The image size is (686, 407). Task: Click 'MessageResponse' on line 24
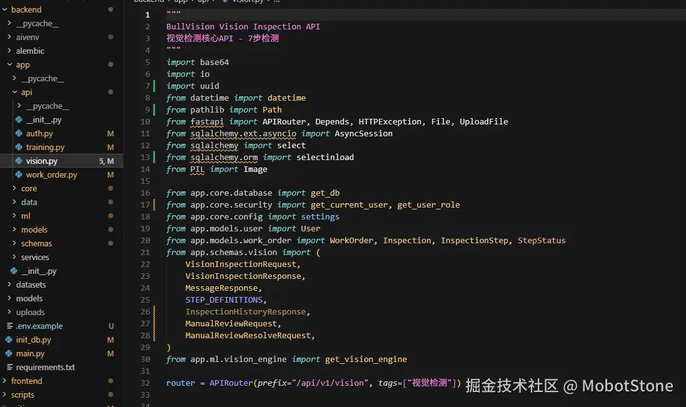pyautogui.click(x=221, y=288)
